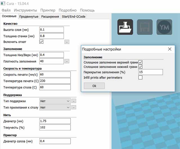Expand Тип прилипания к столу dropdown
The height and width of the screenshot is (149, 180).
point(55,107)
